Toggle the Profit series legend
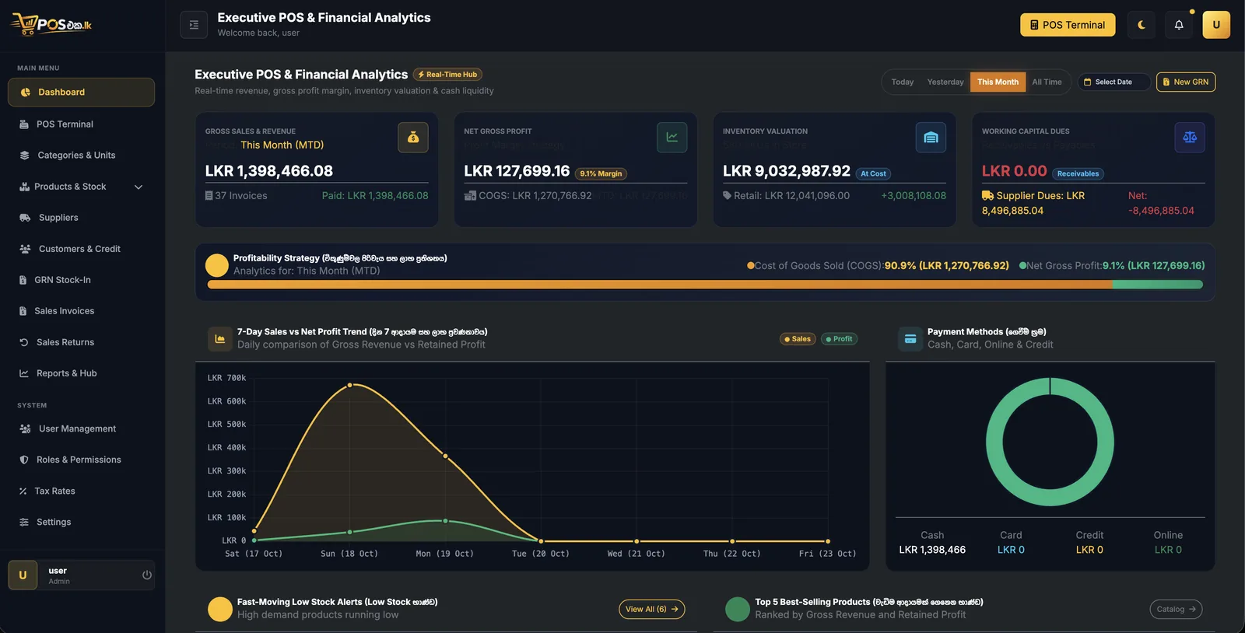Screen dimensions: 1245x633 [839, 339]
